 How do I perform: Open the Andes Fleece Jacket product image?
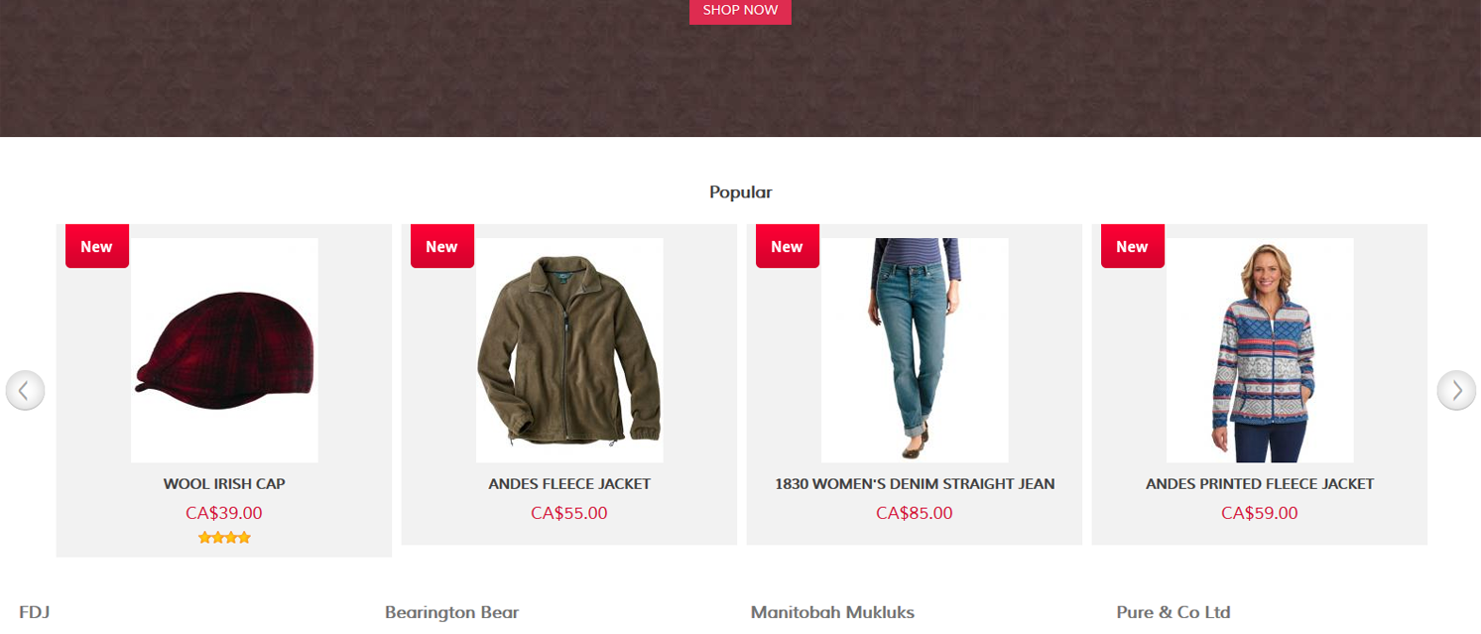[x=569, y=350]
